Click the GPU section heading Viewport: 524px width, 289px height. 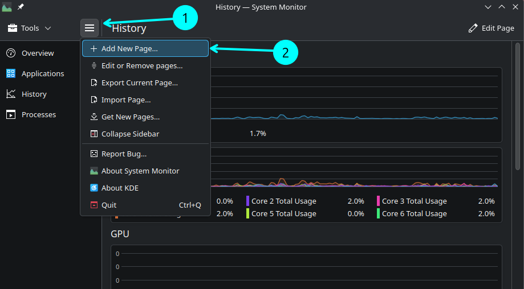coord(120,234)
